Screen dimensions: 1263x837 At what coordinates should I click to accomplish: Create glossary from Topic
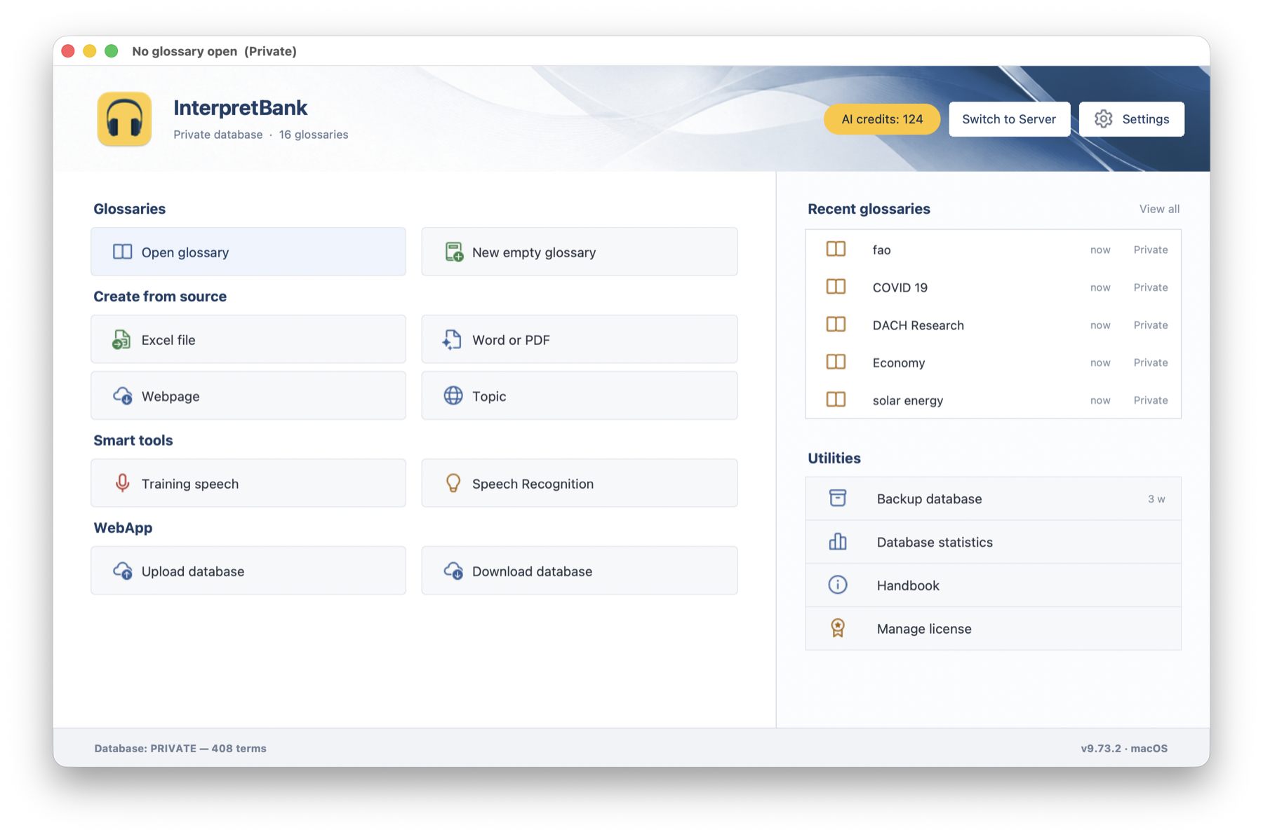tap(580, 396)
